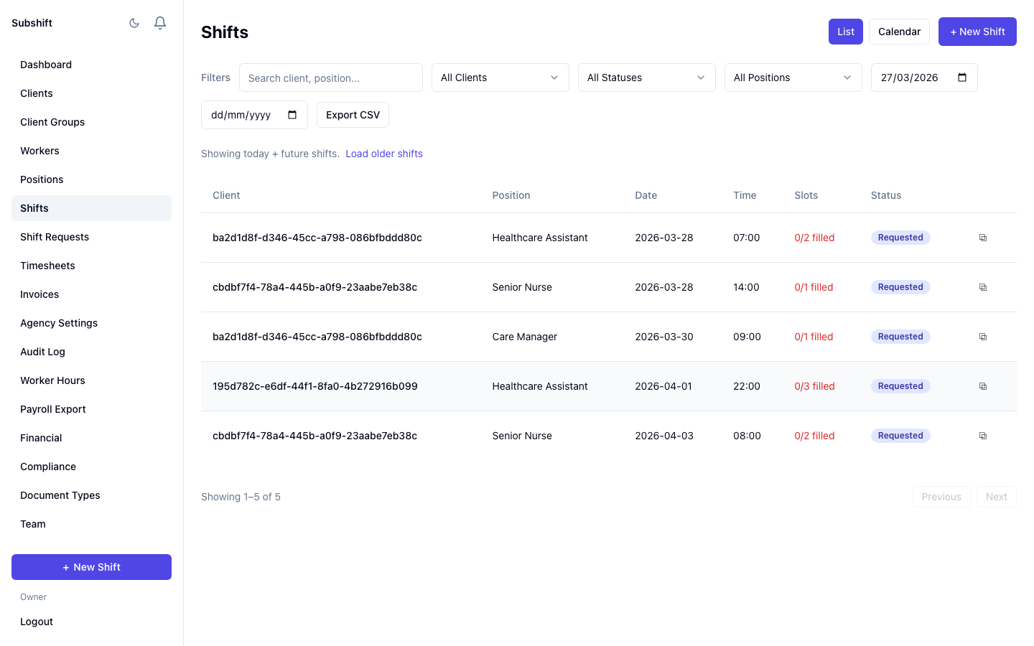Viewport: 1034px width, 646px height.
Task: Open notifications via the bell icon
Action: [159, 22]
